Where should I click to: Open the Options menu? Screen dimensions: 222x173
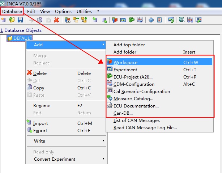pos(63,12)
